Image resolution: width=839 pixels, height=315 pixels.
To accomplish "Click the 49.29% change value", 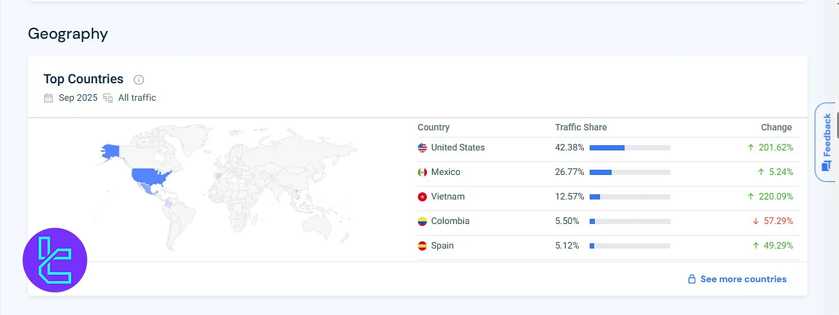I will point(778,246).
